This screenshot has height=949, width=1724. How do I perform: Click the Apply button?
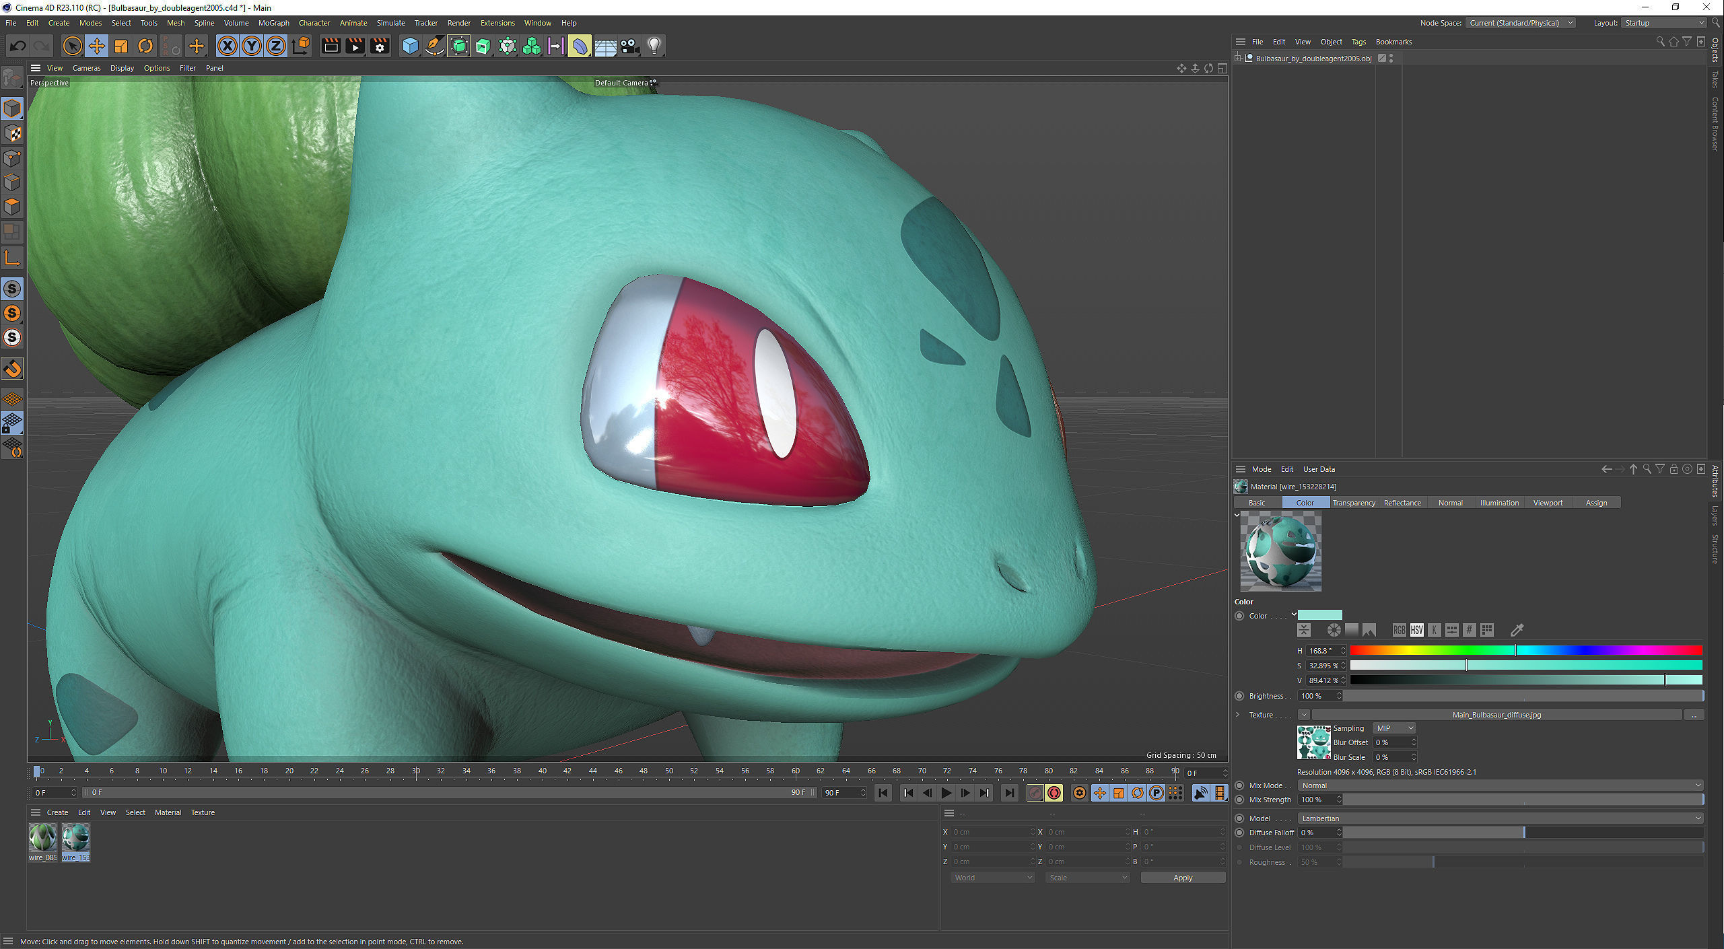[x=1183, y=878]
